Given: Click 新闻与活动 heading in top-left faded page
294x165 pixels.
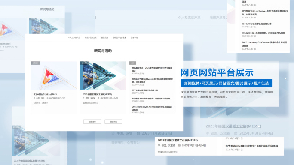Looking at the screenshot, I should pyautogui.click(x=47, y=9).
